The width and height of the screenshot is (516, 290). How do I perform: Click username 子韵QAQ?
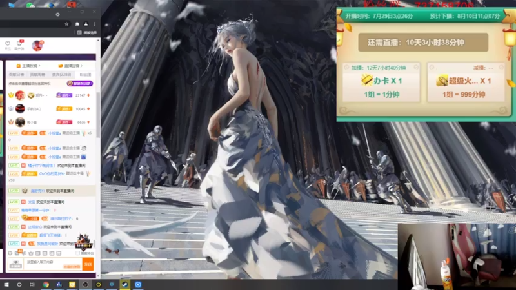(x=34, y=109)
